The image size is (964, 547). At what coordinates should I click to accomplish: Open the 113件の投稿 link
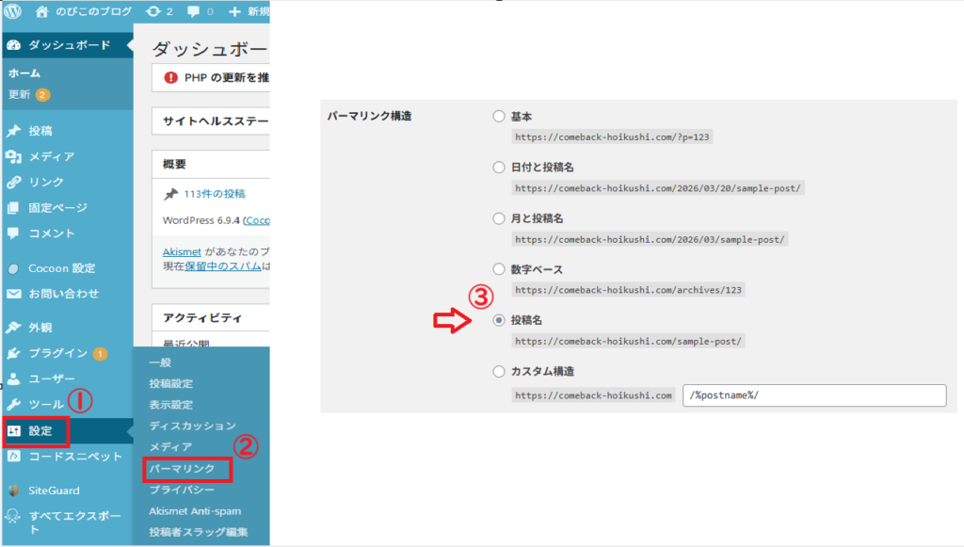tap(215, 194)
